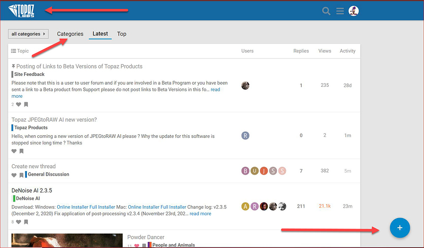The image size is (424, 248).
Task: Click 21.1k views on DeNoise AI
Action: pos(325,206)
